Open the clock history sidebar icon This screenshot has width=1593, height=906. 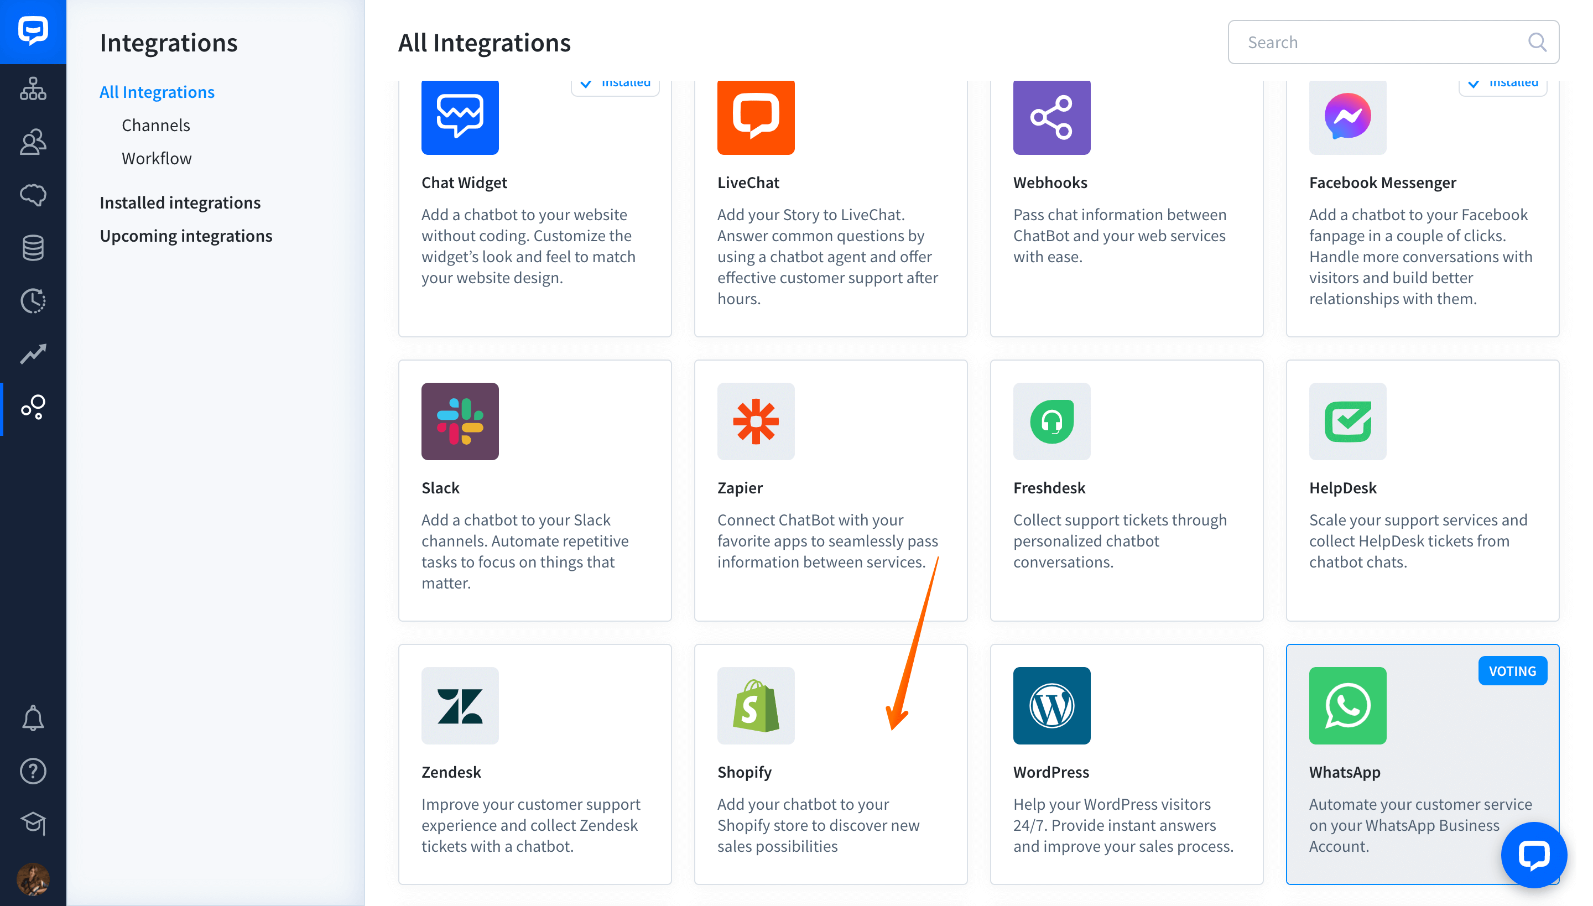[33, 300]
